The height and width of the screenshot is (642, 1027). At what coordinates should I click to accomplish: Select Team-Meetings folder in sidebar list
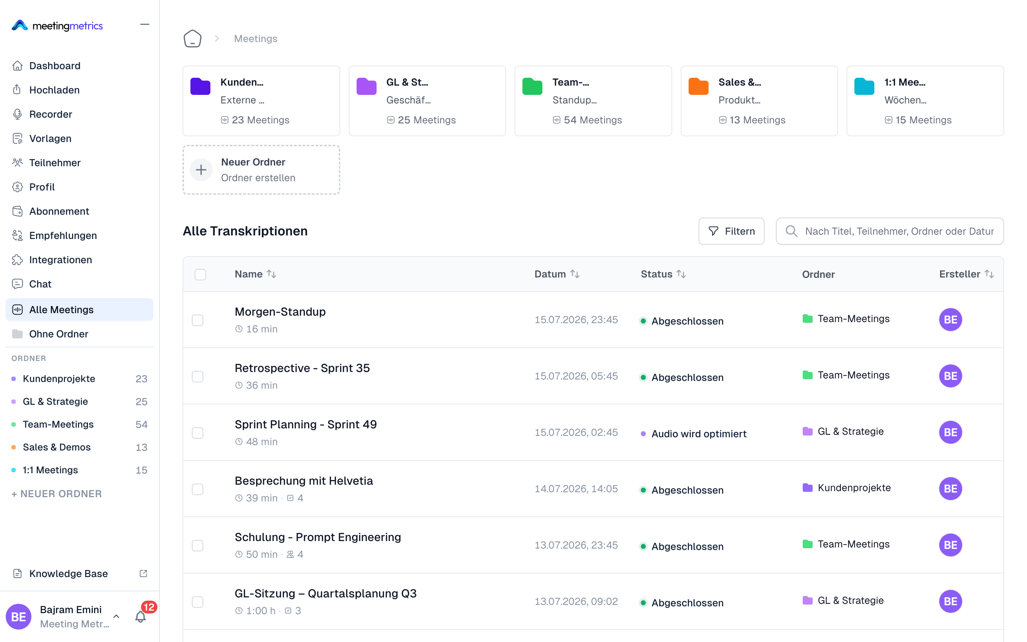[80, 424]
